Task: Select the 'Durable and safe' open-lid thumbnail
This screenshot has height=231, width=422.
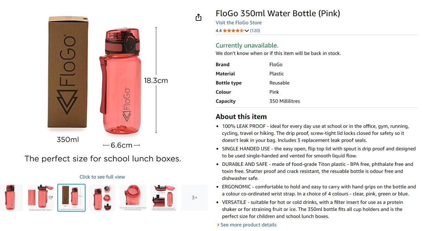Action: tap(41, 198)
